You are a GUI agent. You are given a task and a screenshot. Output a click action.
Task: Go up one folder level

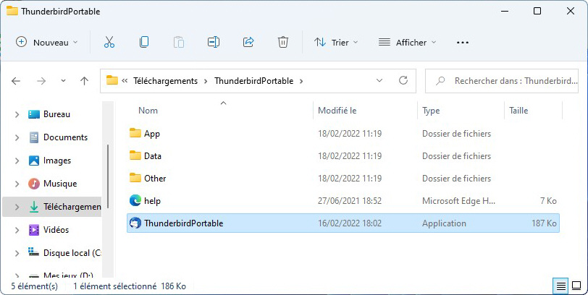click(x=84, y=81)
